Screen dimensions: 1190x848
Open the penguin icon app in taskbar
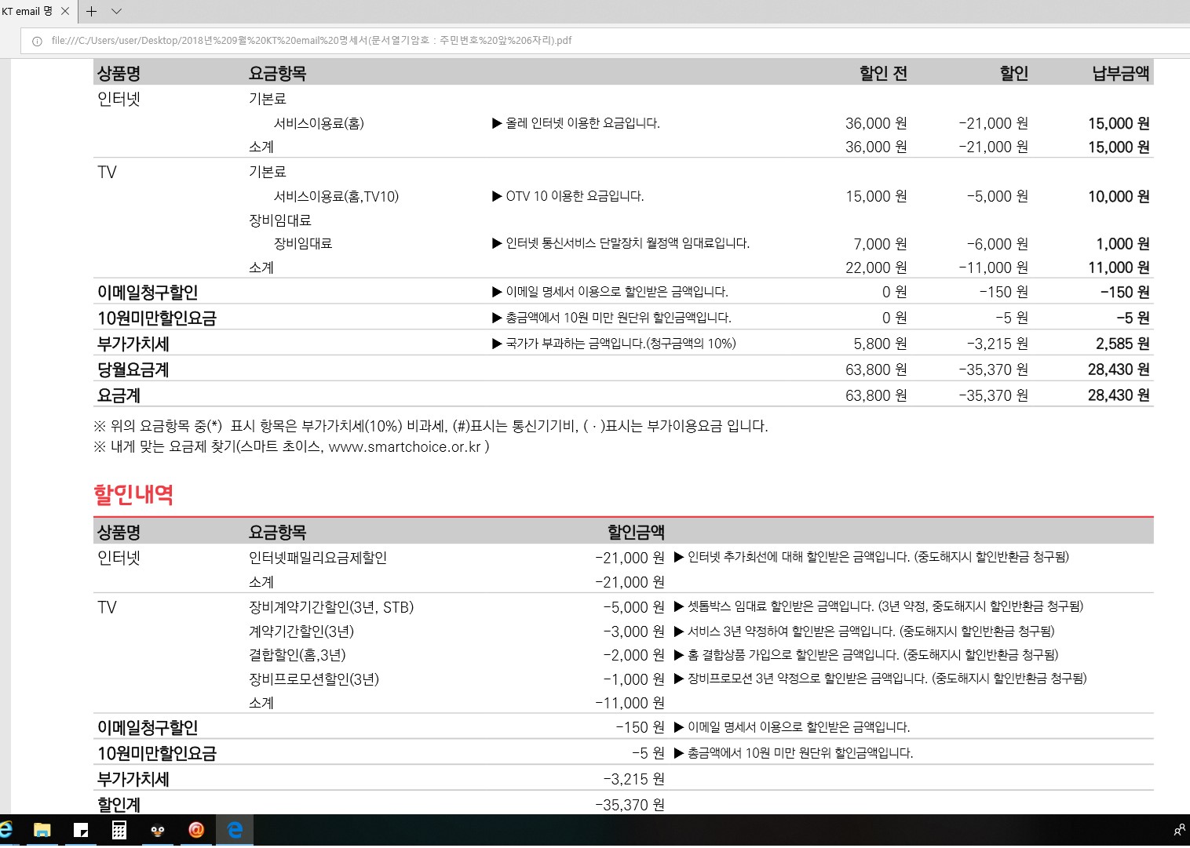click(158, 830)
